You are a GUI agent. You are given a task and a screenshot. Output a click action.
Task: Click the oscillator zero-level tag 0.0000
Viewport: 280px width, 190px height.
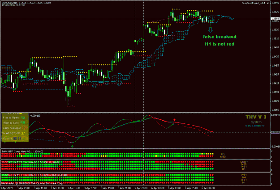click(x=275, y=132)
